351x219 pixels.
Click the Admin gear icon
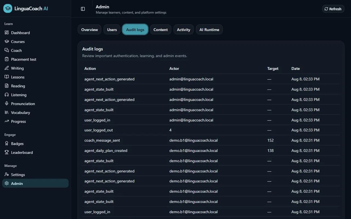tap(7, 183)
